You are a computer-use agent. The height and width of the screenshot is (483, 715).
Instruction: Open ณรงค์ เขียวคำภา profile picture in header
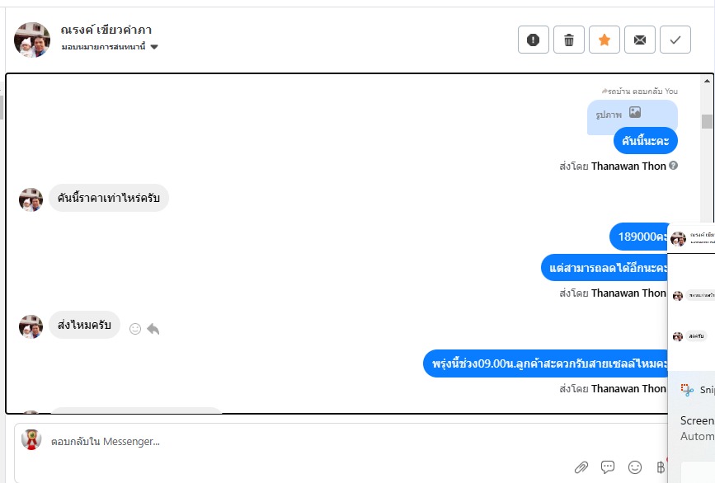click(32, 40)
